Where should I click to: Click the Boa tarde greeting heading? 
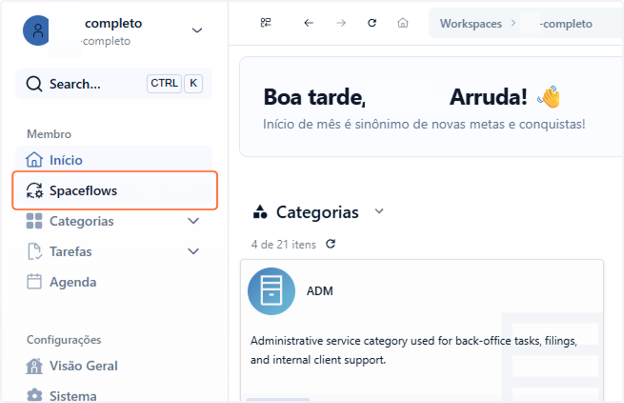[x=395, y=97]
